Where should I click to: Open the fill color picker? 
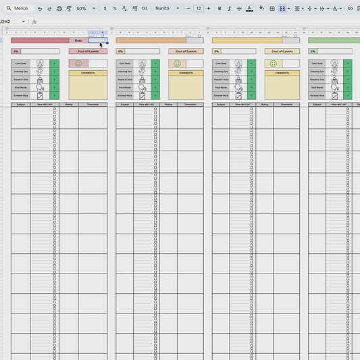click(x=261, y=8)
